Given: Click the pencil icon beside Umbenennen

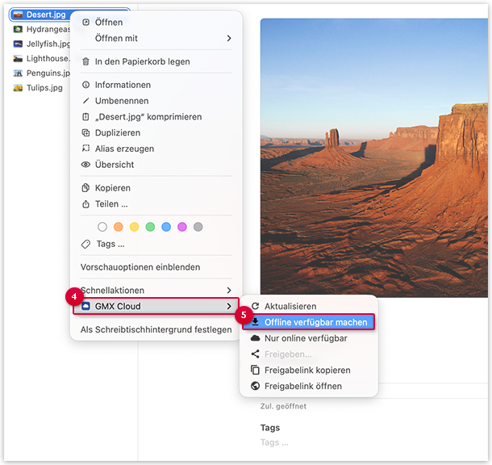Looking at the screenshot, I should (85, 101).
